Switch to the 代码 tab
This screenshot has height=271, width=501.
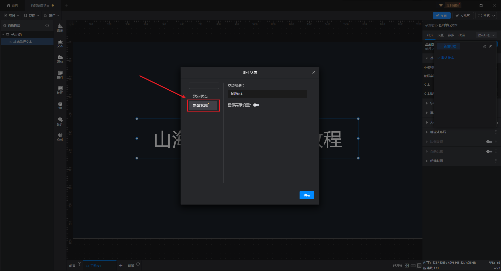point(461,35)
